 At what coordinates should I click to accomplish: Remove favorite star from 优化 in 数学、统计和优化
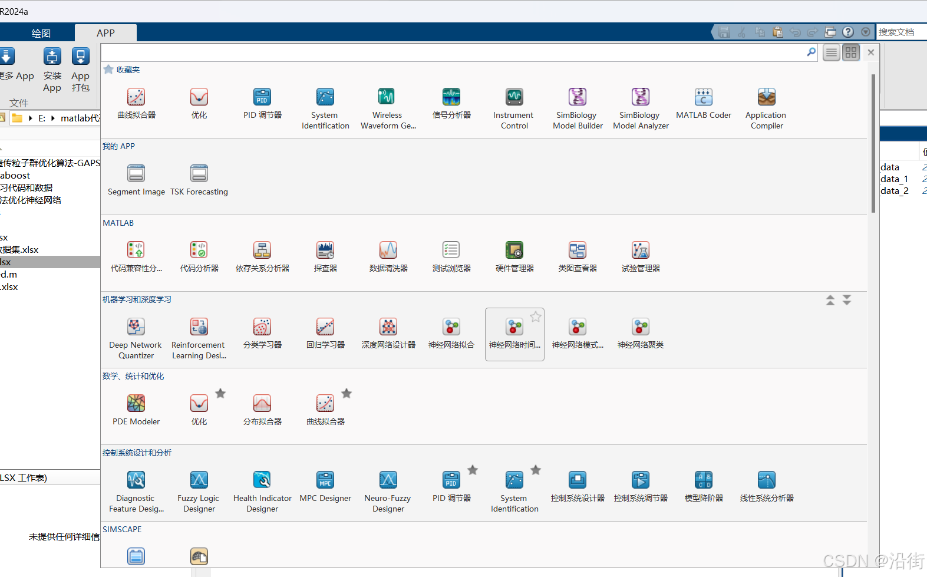pos(220,393)
